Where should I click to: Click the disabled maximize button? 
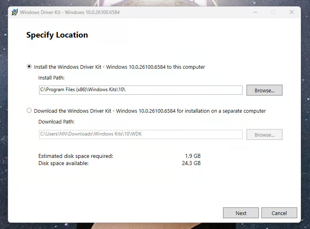coord(273,12)
